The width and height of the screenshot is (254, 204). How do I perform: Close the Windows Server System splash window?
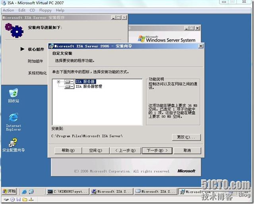[197, 28]
